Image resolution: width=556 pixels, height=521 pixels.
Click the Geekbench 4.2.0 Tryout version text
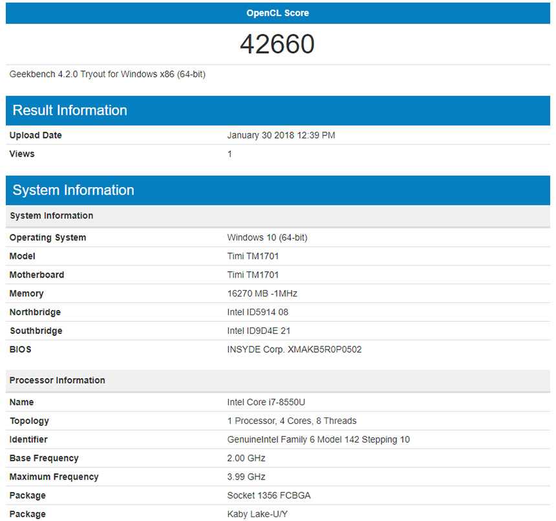107,74
